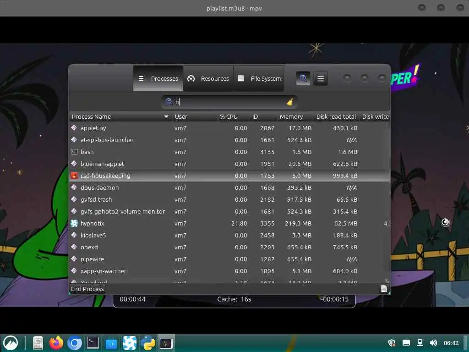Viewport: 469px width, 352px height.
Task: Open the file manager from the taskbar
Action: [x=38, y=343]
